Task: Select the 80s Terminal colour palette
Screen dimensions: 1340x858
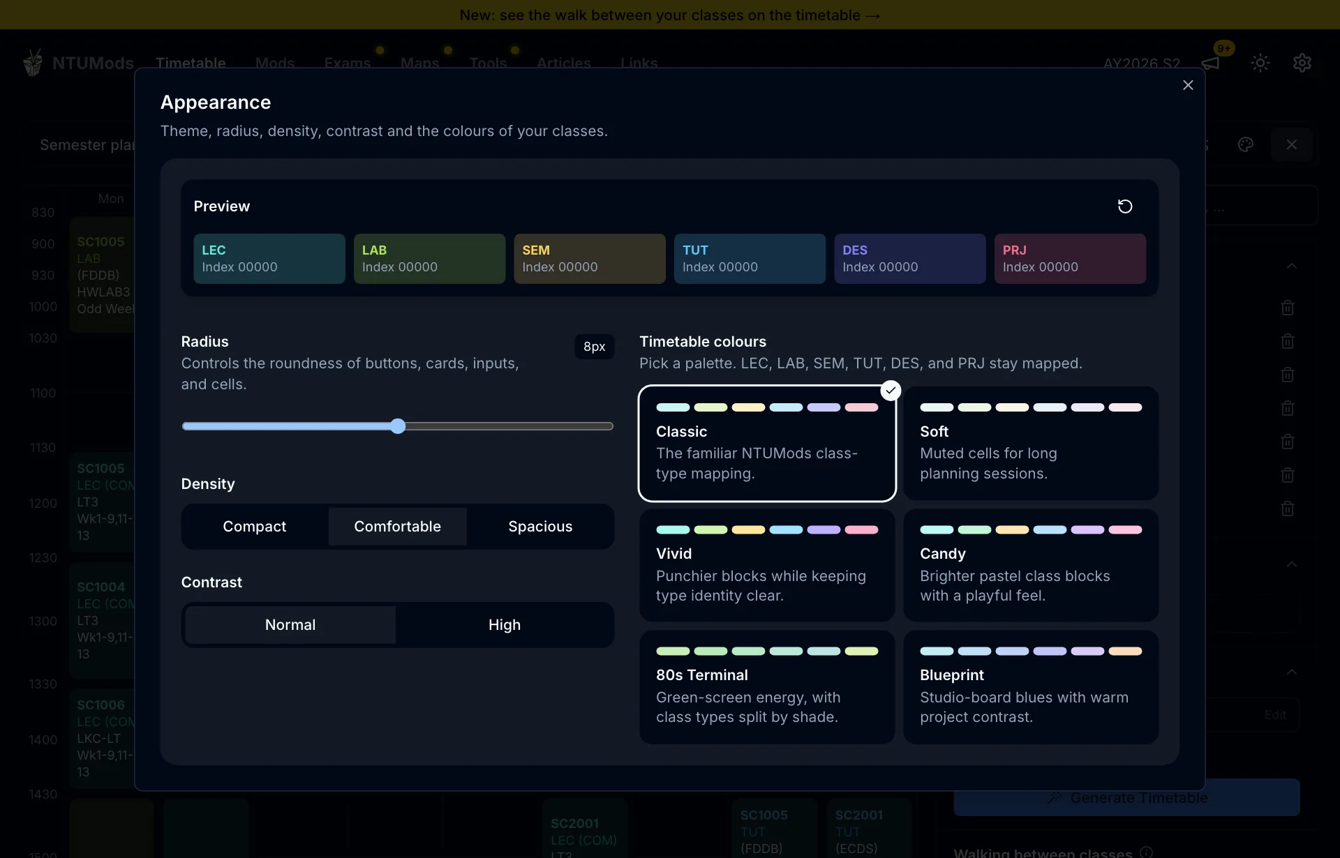Action: 767,687
